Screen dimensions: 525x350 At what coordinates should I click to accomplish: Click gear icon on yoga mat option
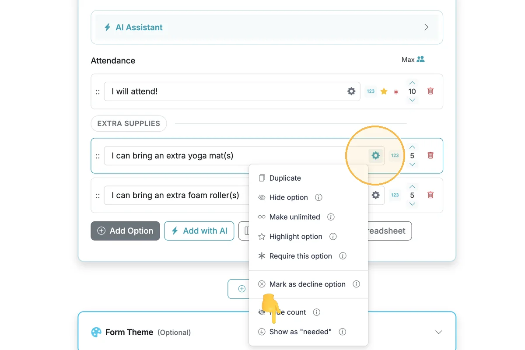375,155
